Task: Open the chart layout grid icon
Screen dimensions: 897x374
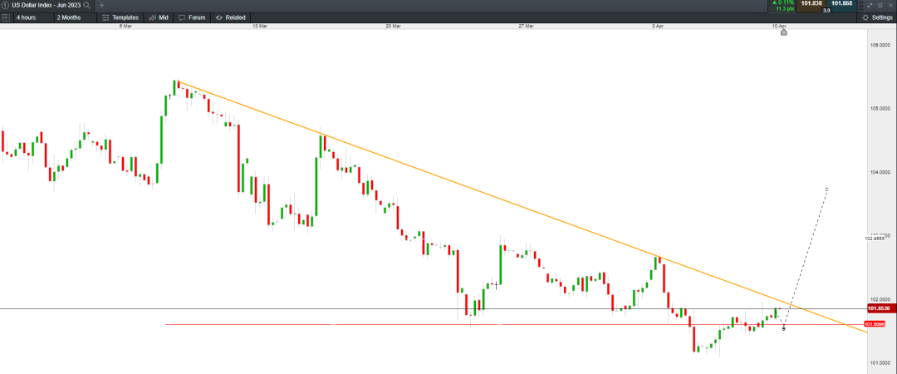Action: (6, 17)
